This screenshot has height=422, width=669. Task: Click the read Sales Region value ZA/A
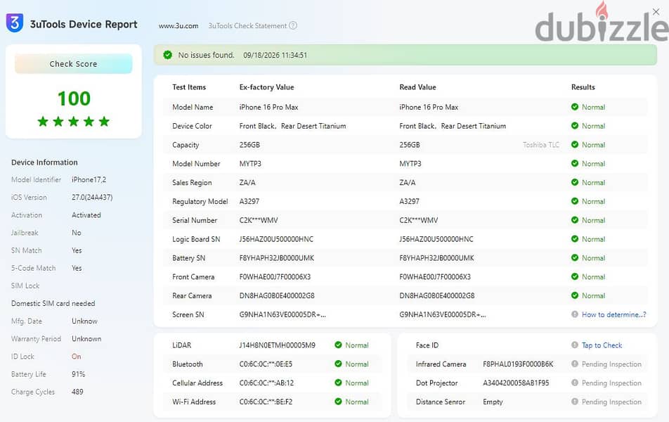(407, 182)
